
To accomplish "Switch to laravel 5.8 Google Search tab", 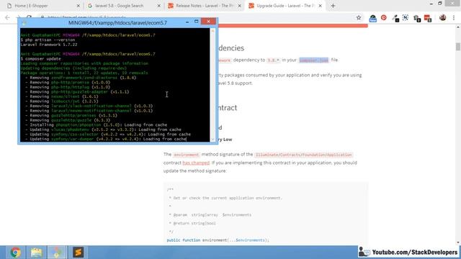I will [123, 6].
